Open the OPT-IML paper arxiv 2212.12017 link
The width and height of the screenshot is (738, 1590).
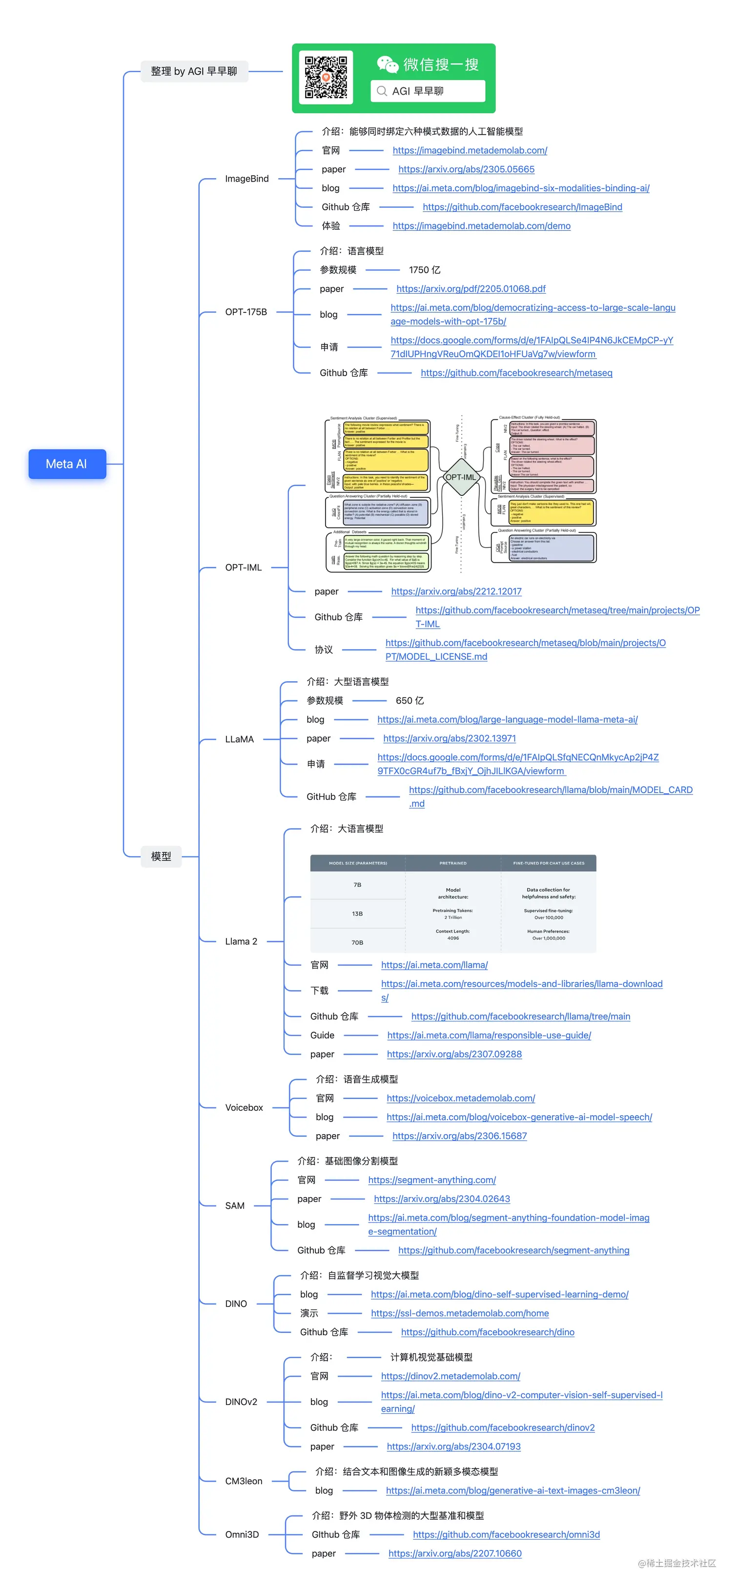(456, 591)
